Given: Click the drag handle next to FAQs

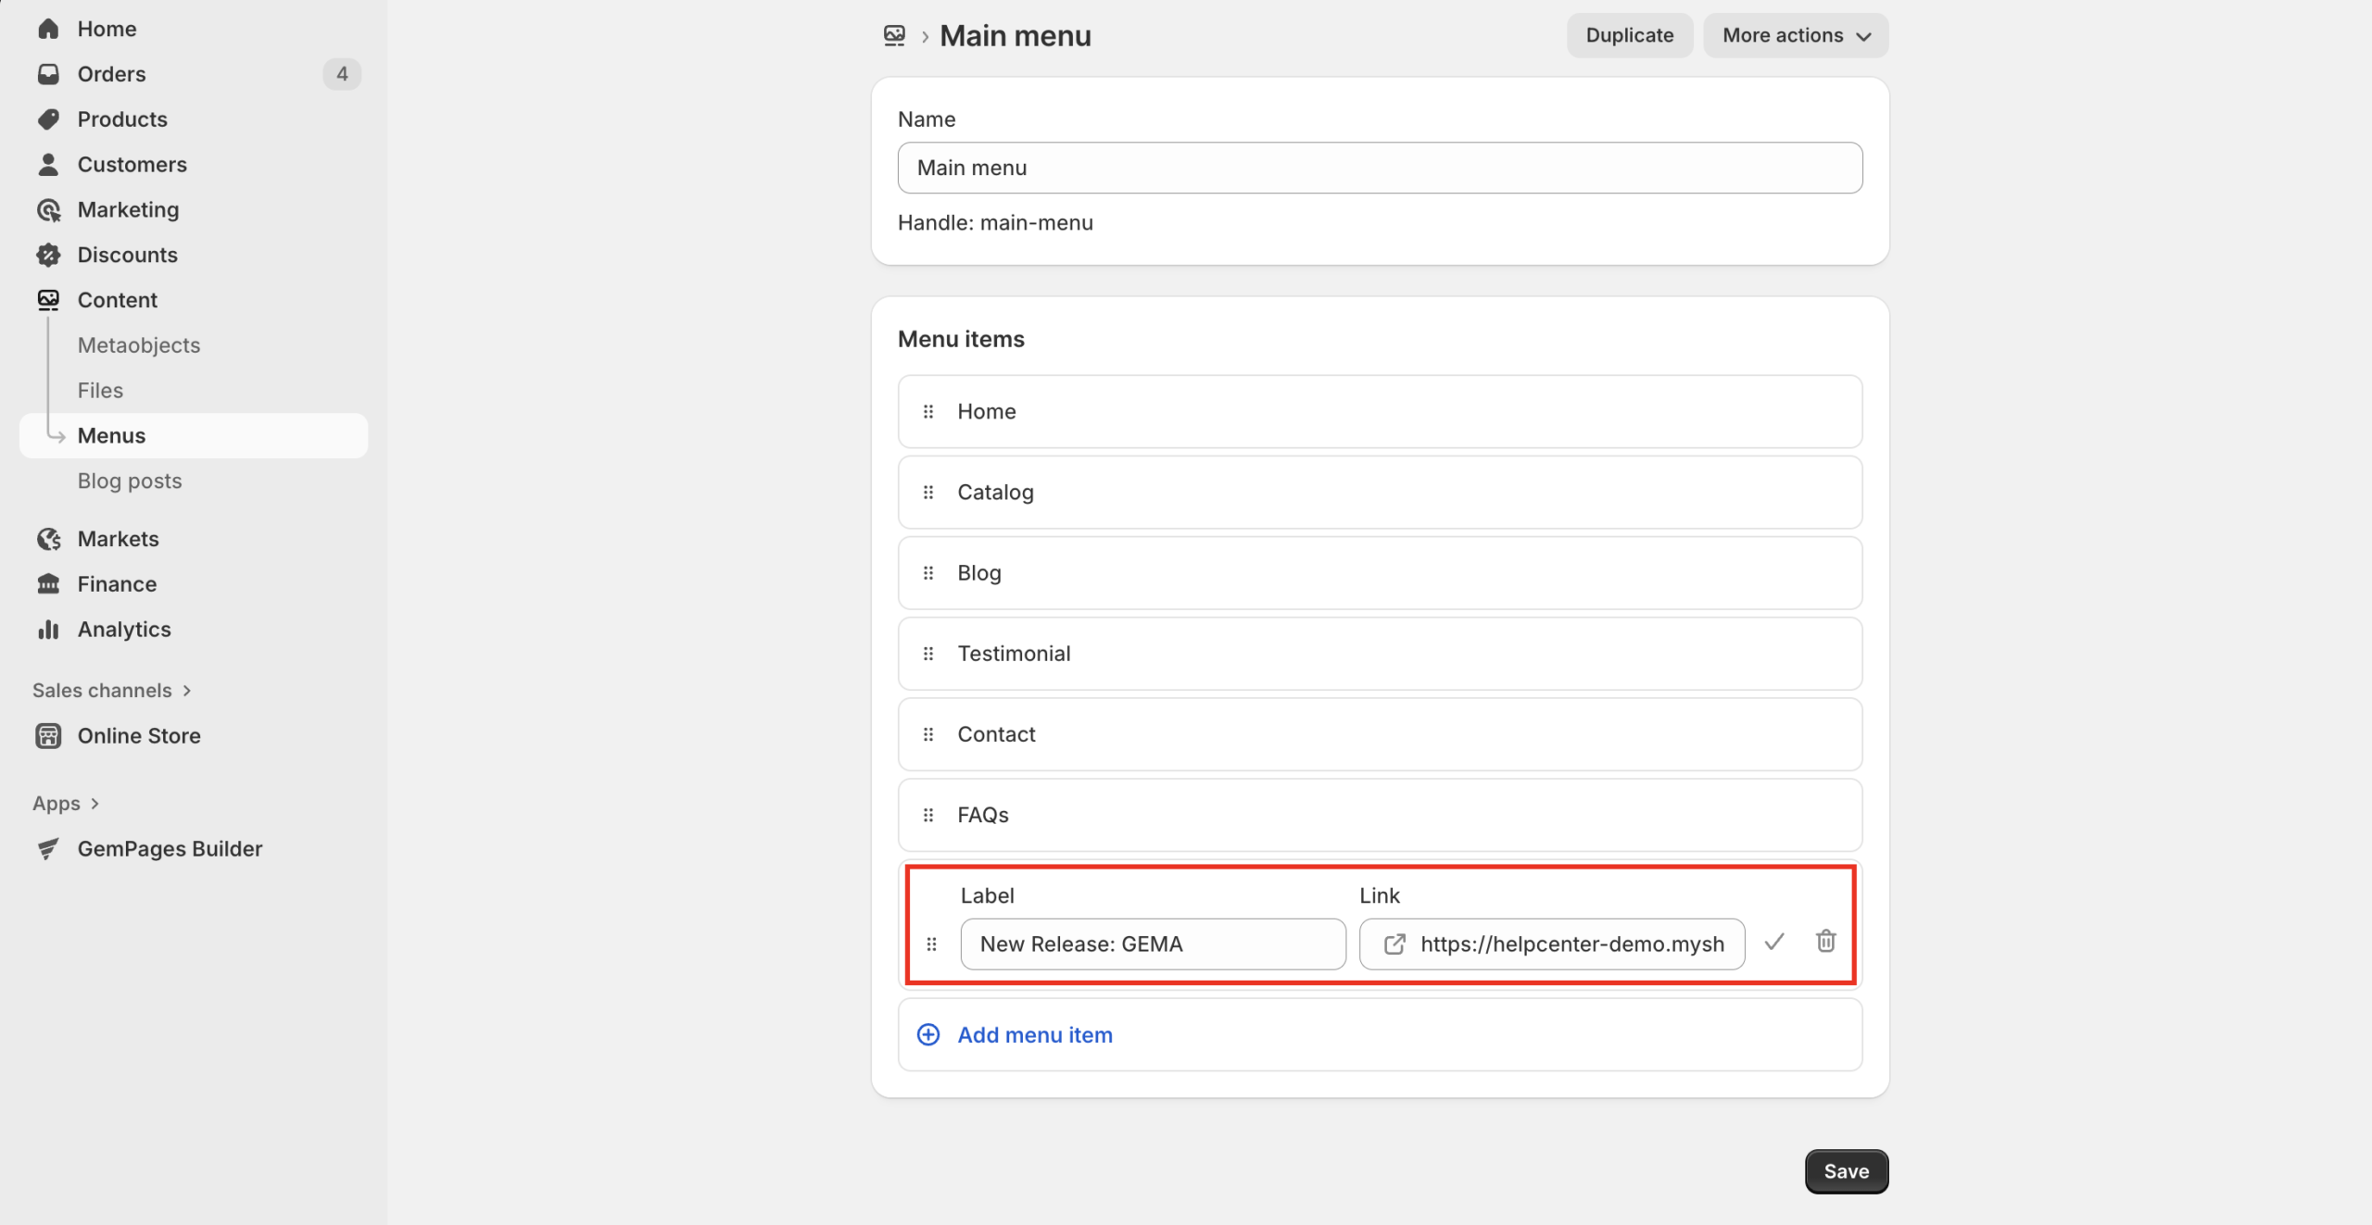Looking at the screenshot, I should pyautogui.click(x=928, y=815).
